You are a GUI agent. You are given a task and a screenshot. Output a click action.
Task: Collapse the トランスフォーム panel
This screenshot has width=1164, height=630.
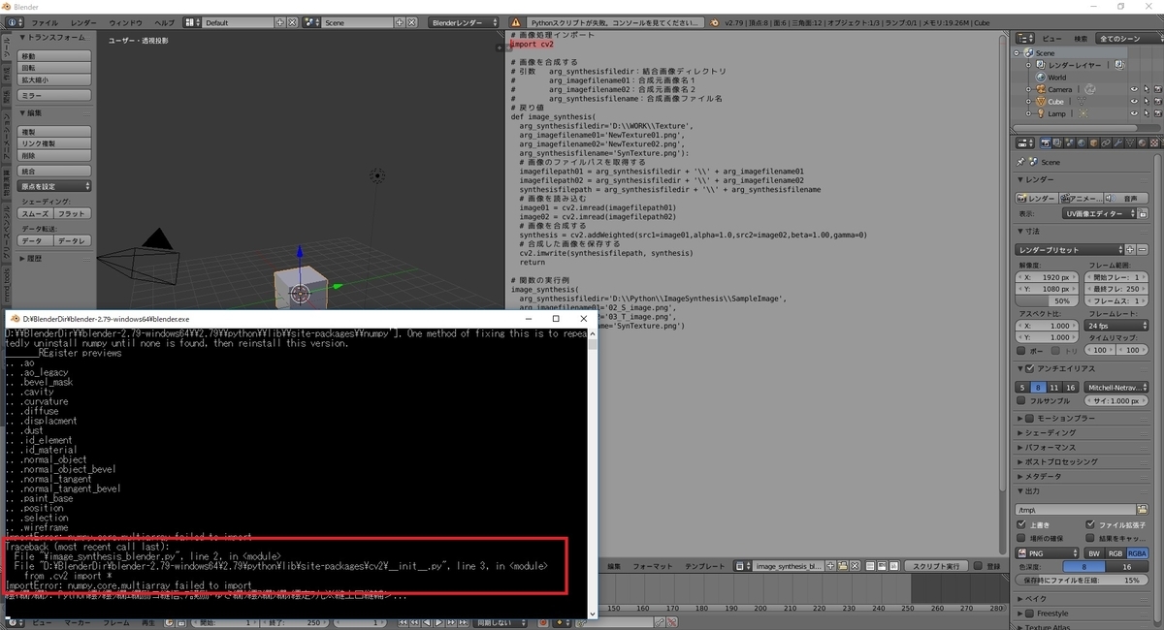pyautogui.click(x=51, y=37)
